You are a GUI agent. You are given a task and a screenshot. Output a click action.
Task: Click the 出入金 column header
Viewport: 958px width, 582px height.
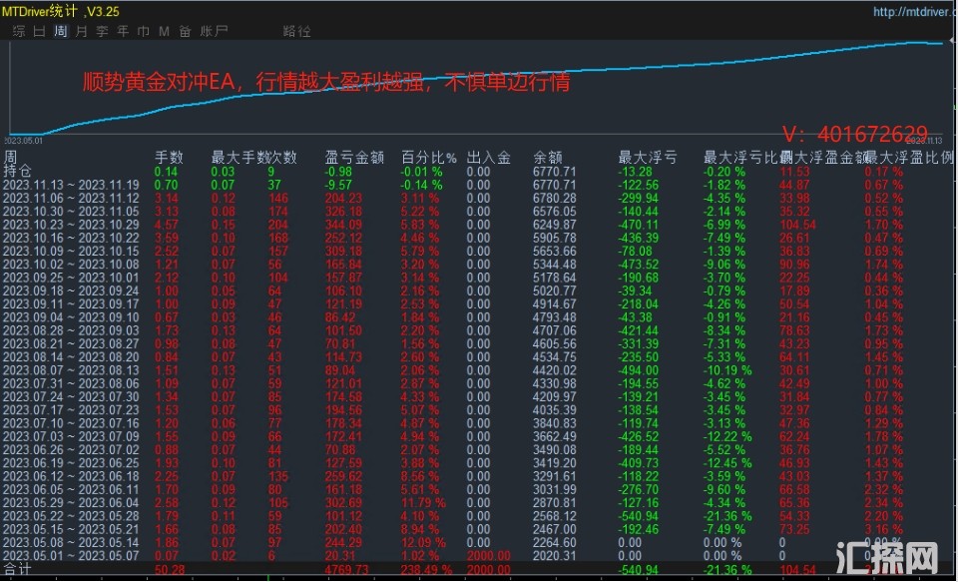(x=489, y=158)
